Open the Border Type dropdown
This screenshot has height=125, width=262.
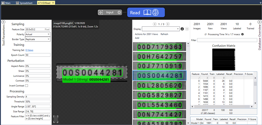[x=38, y=39]
